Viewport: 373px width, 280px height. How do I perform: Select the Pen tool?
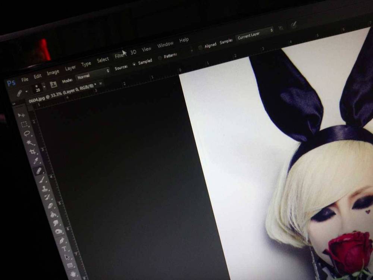tap(61, 240)
